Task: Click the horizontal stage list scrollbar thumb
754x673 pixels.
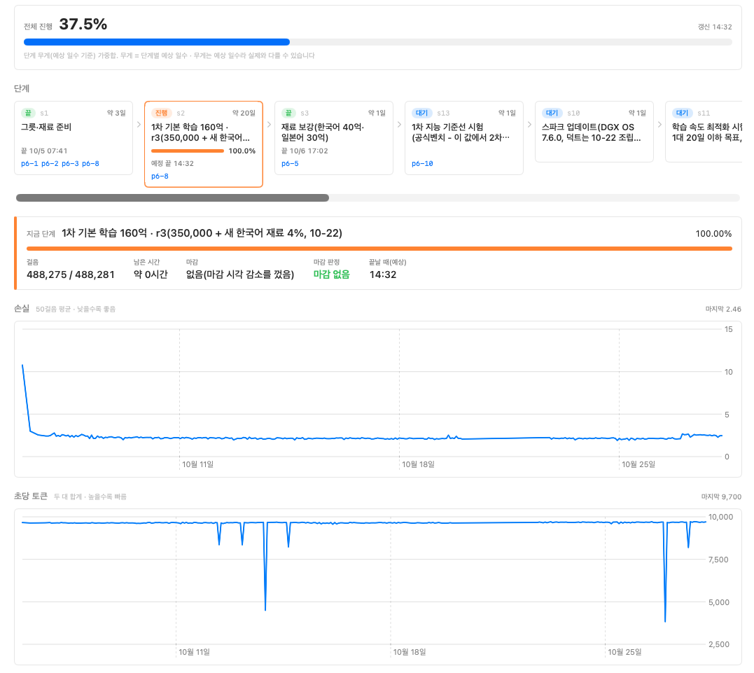Action: point(173,197)
